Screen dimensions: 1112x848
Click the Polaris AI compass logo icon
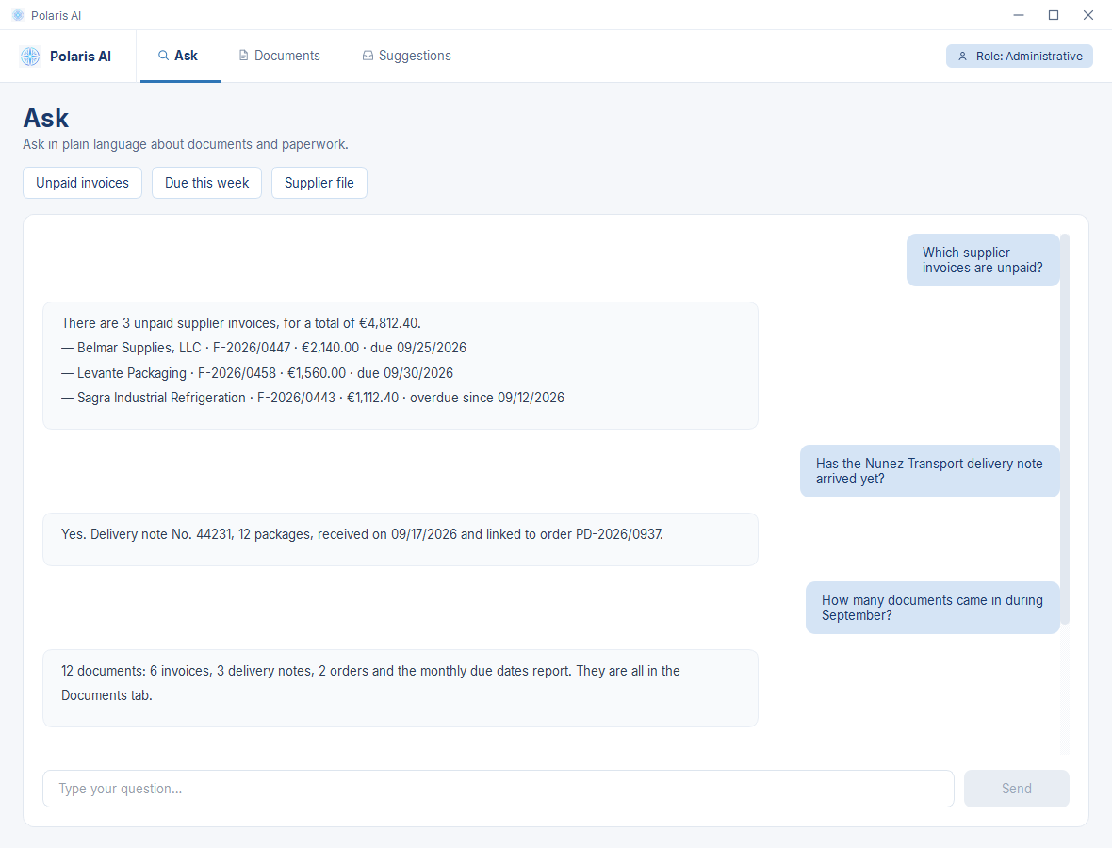30,56
